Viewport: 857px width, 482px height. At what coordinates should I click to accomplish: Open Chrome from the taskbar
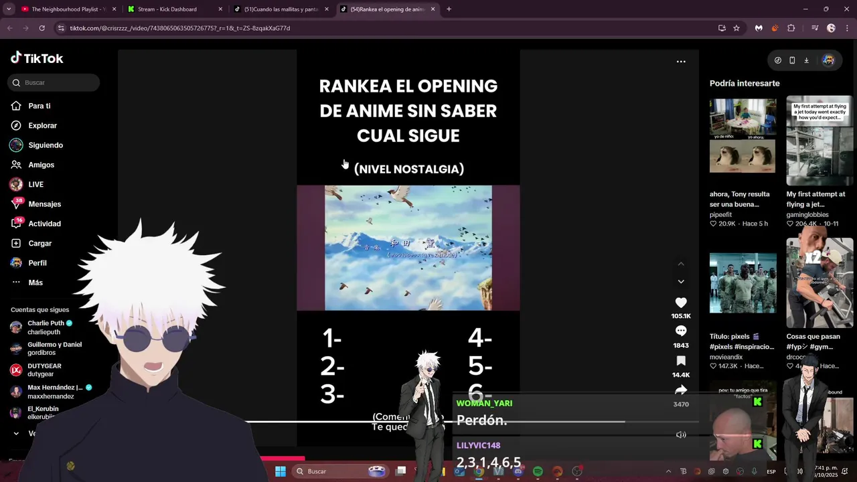coord(479,471)
